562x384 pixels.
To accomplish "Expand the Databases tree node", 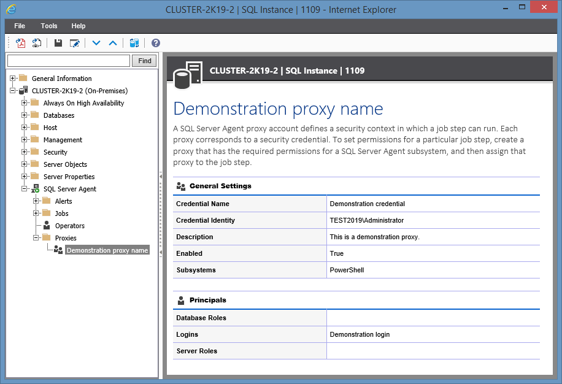I will tap(25, 115).
